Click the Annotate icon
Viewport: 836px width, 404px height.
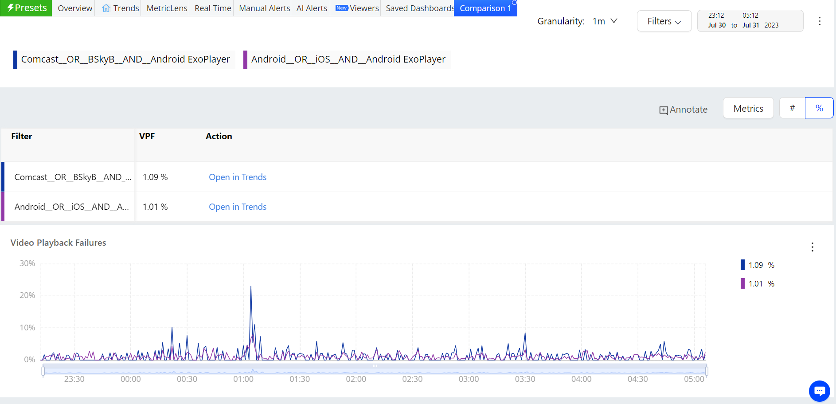click(x=663, y=110)
